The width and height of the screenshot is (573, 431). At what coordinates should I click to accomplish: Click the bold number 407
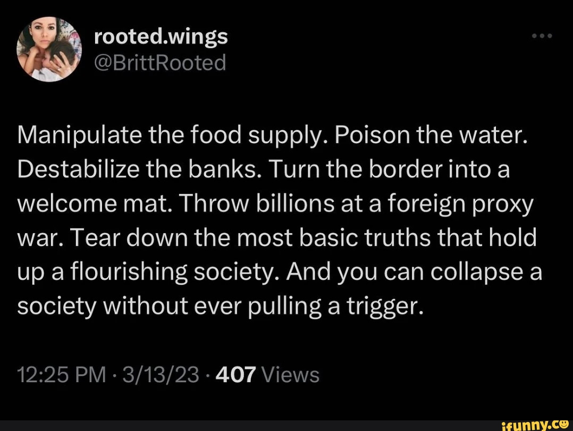point(235,375)
